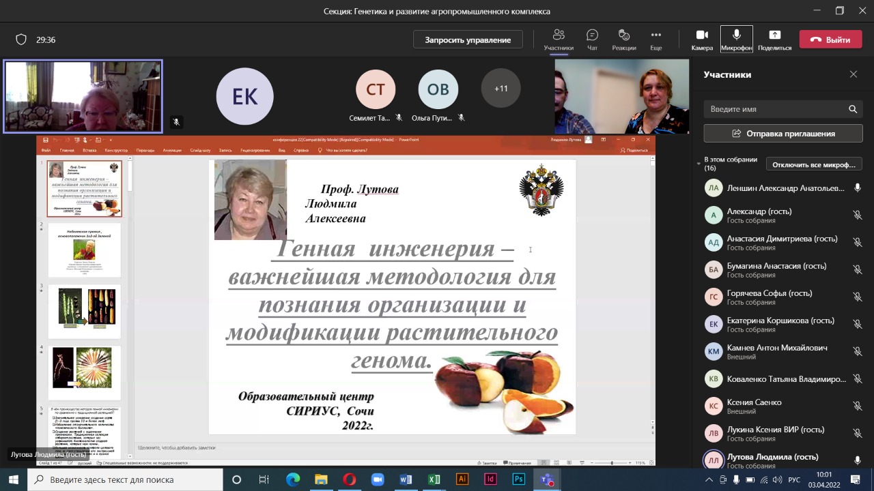Open Вставка tab in shared PowerPoint ribbon
Image resolution: width=874 pixels, height=491 pixels.
coord(89,150)
